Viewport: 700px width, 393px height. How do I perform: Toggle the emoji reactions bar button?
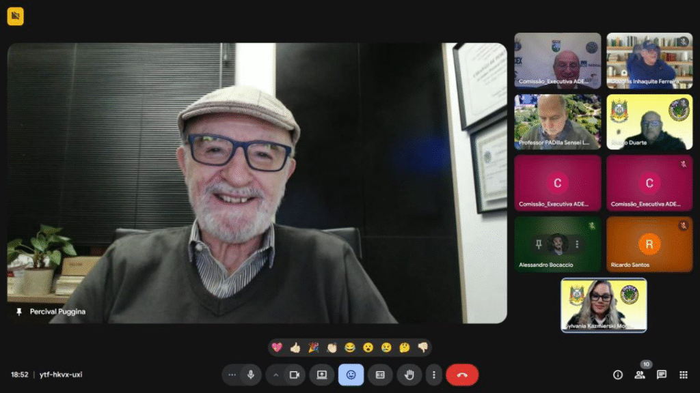point(351,375)
